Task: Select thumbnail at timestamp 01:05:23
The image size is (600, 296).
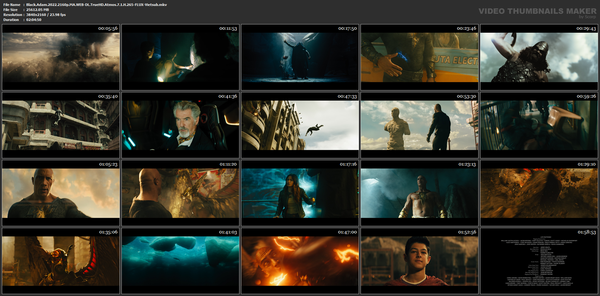Action: pos(61,193)
